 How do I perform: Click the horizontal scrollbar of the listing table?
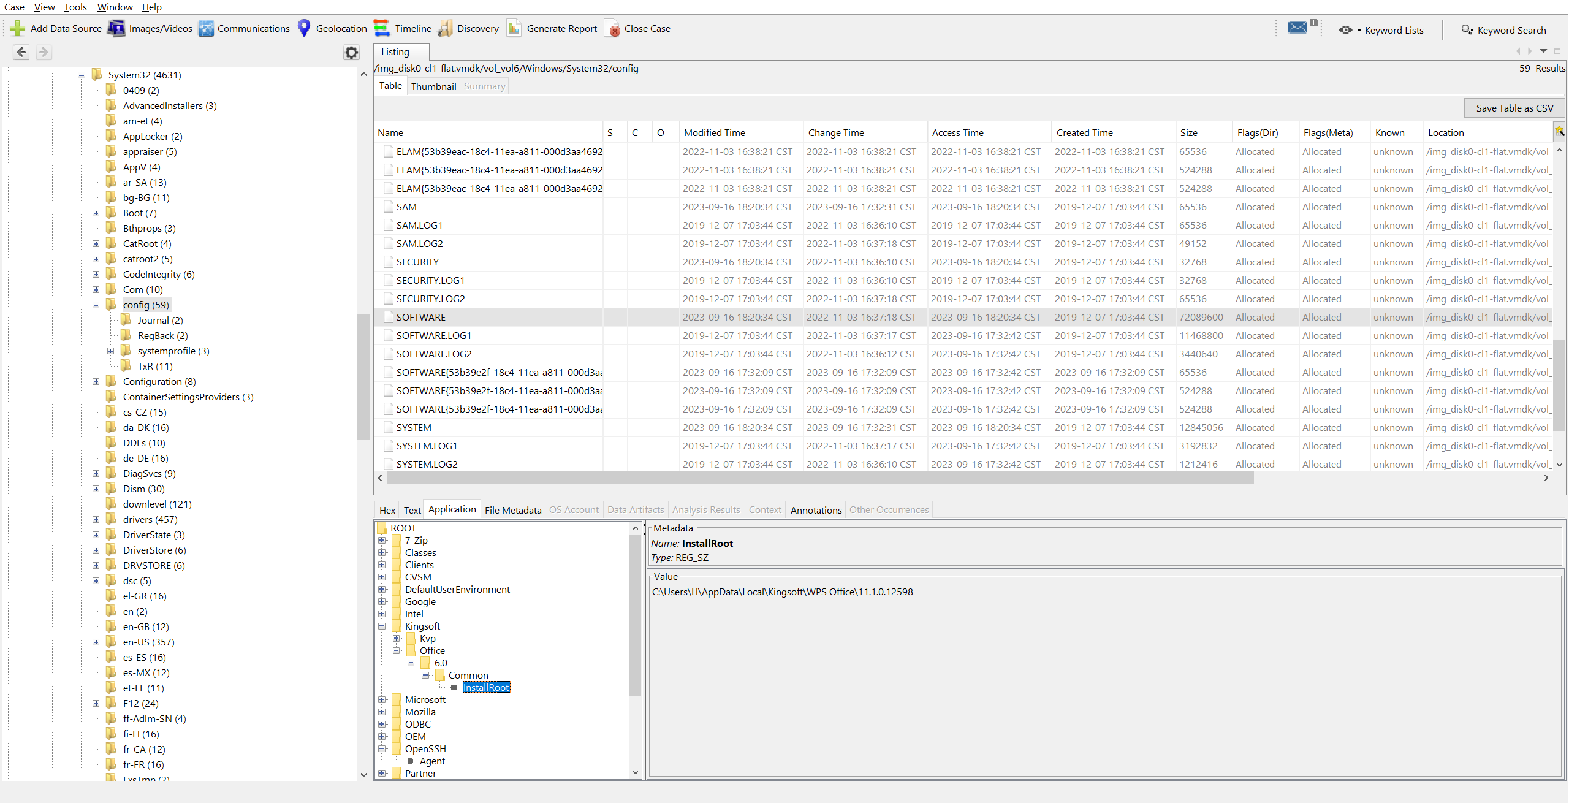pyautogui.click(x=819, y=478)
